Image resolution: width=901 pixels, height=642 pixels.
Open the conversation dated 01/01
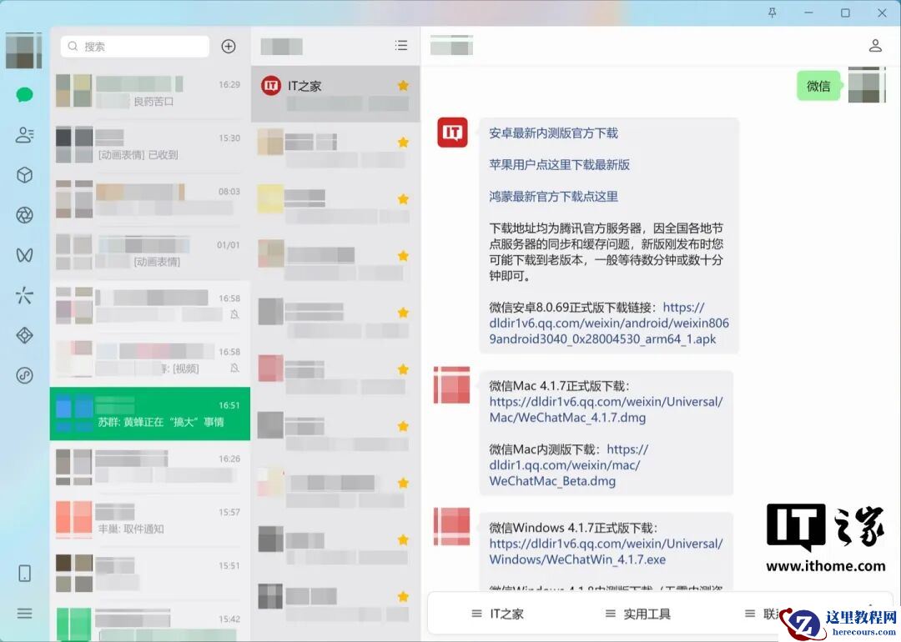point(150,253)
